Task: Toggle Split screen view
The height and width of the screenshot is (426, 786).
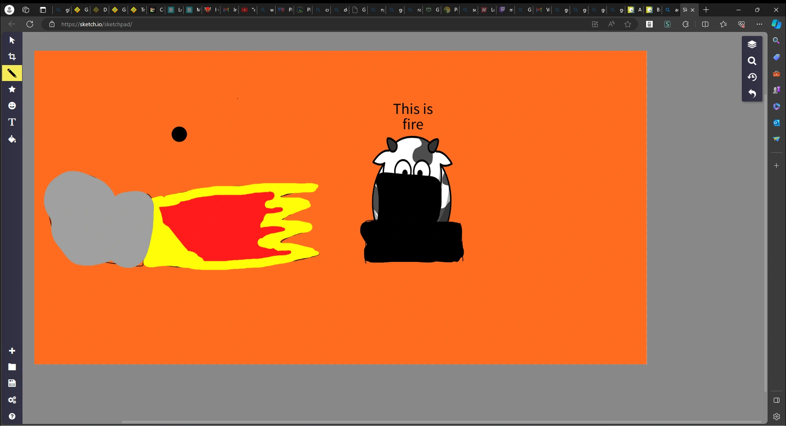Action: pos(705,24)
